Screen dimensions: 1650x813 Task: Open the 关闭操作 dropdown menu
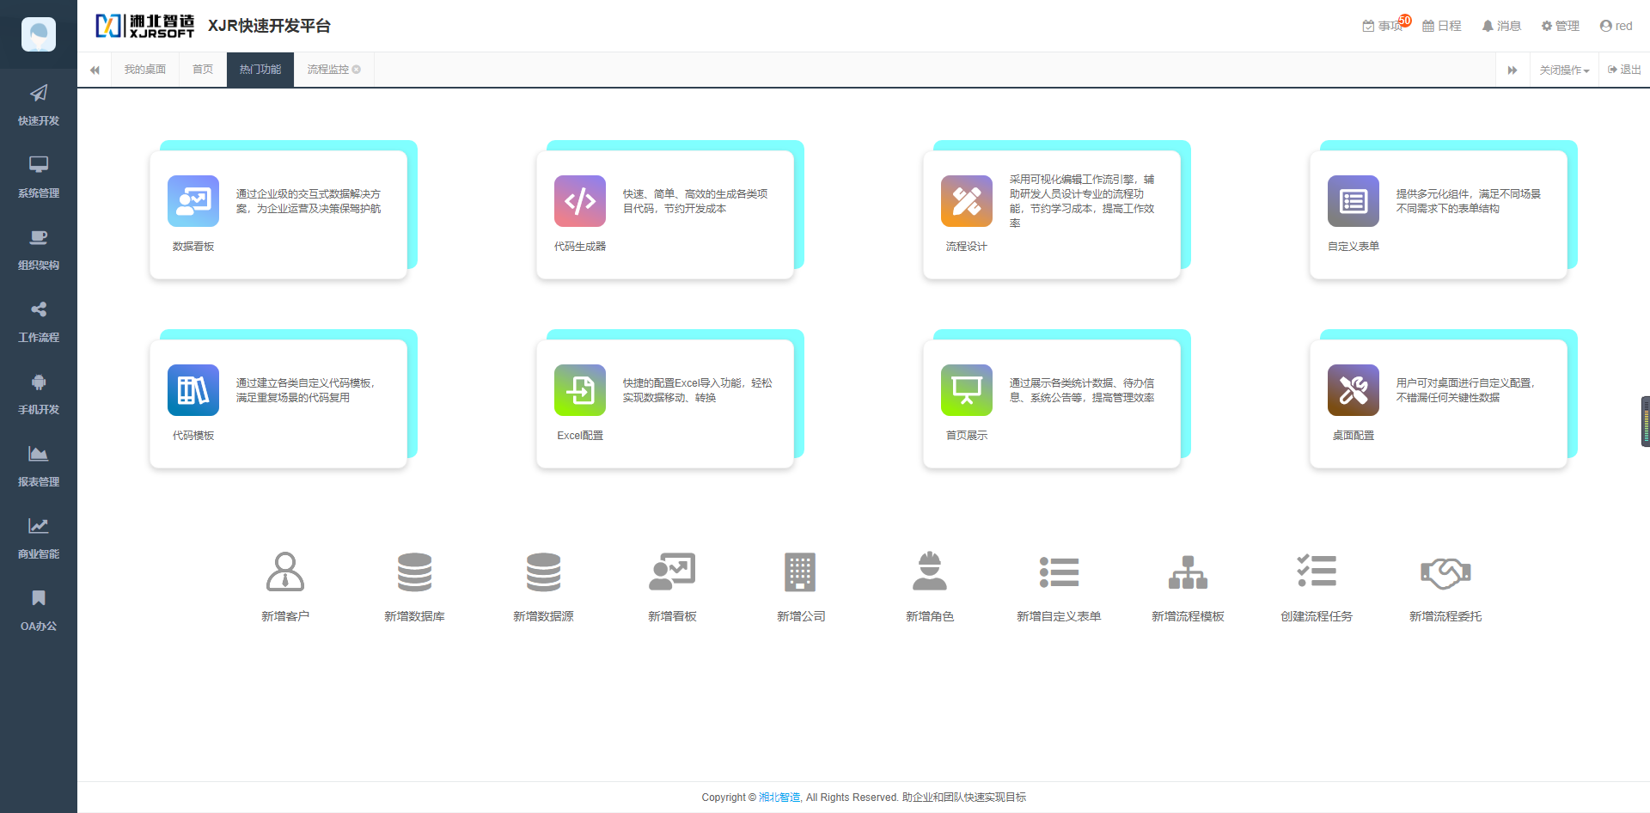pyautogui.click(x=1563, y=70)
